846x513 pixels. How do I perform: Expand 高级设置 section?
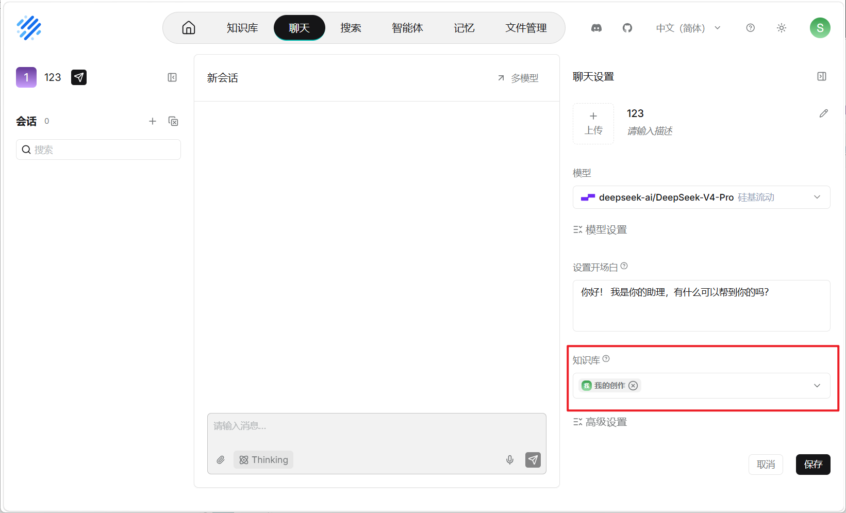(600, 422)
